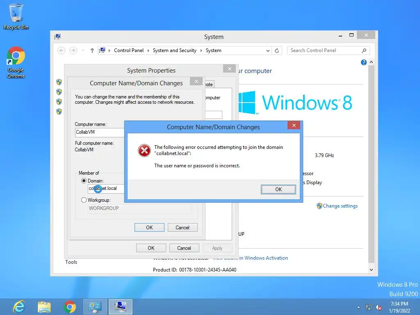Maximize the System window
Screen dimensions: 420x315
[x=352, y=35]
